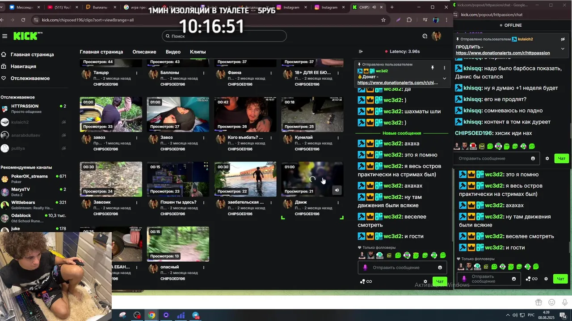This screenshot has width=572, height=321.
Task: Open the donationalerts httppassion link in the popout
Action: (503, 53)
